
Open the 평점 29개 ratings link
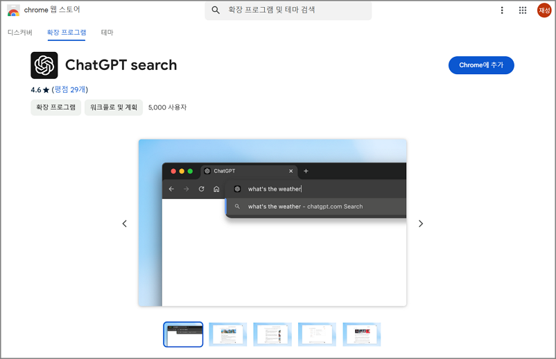pos(70,89)
